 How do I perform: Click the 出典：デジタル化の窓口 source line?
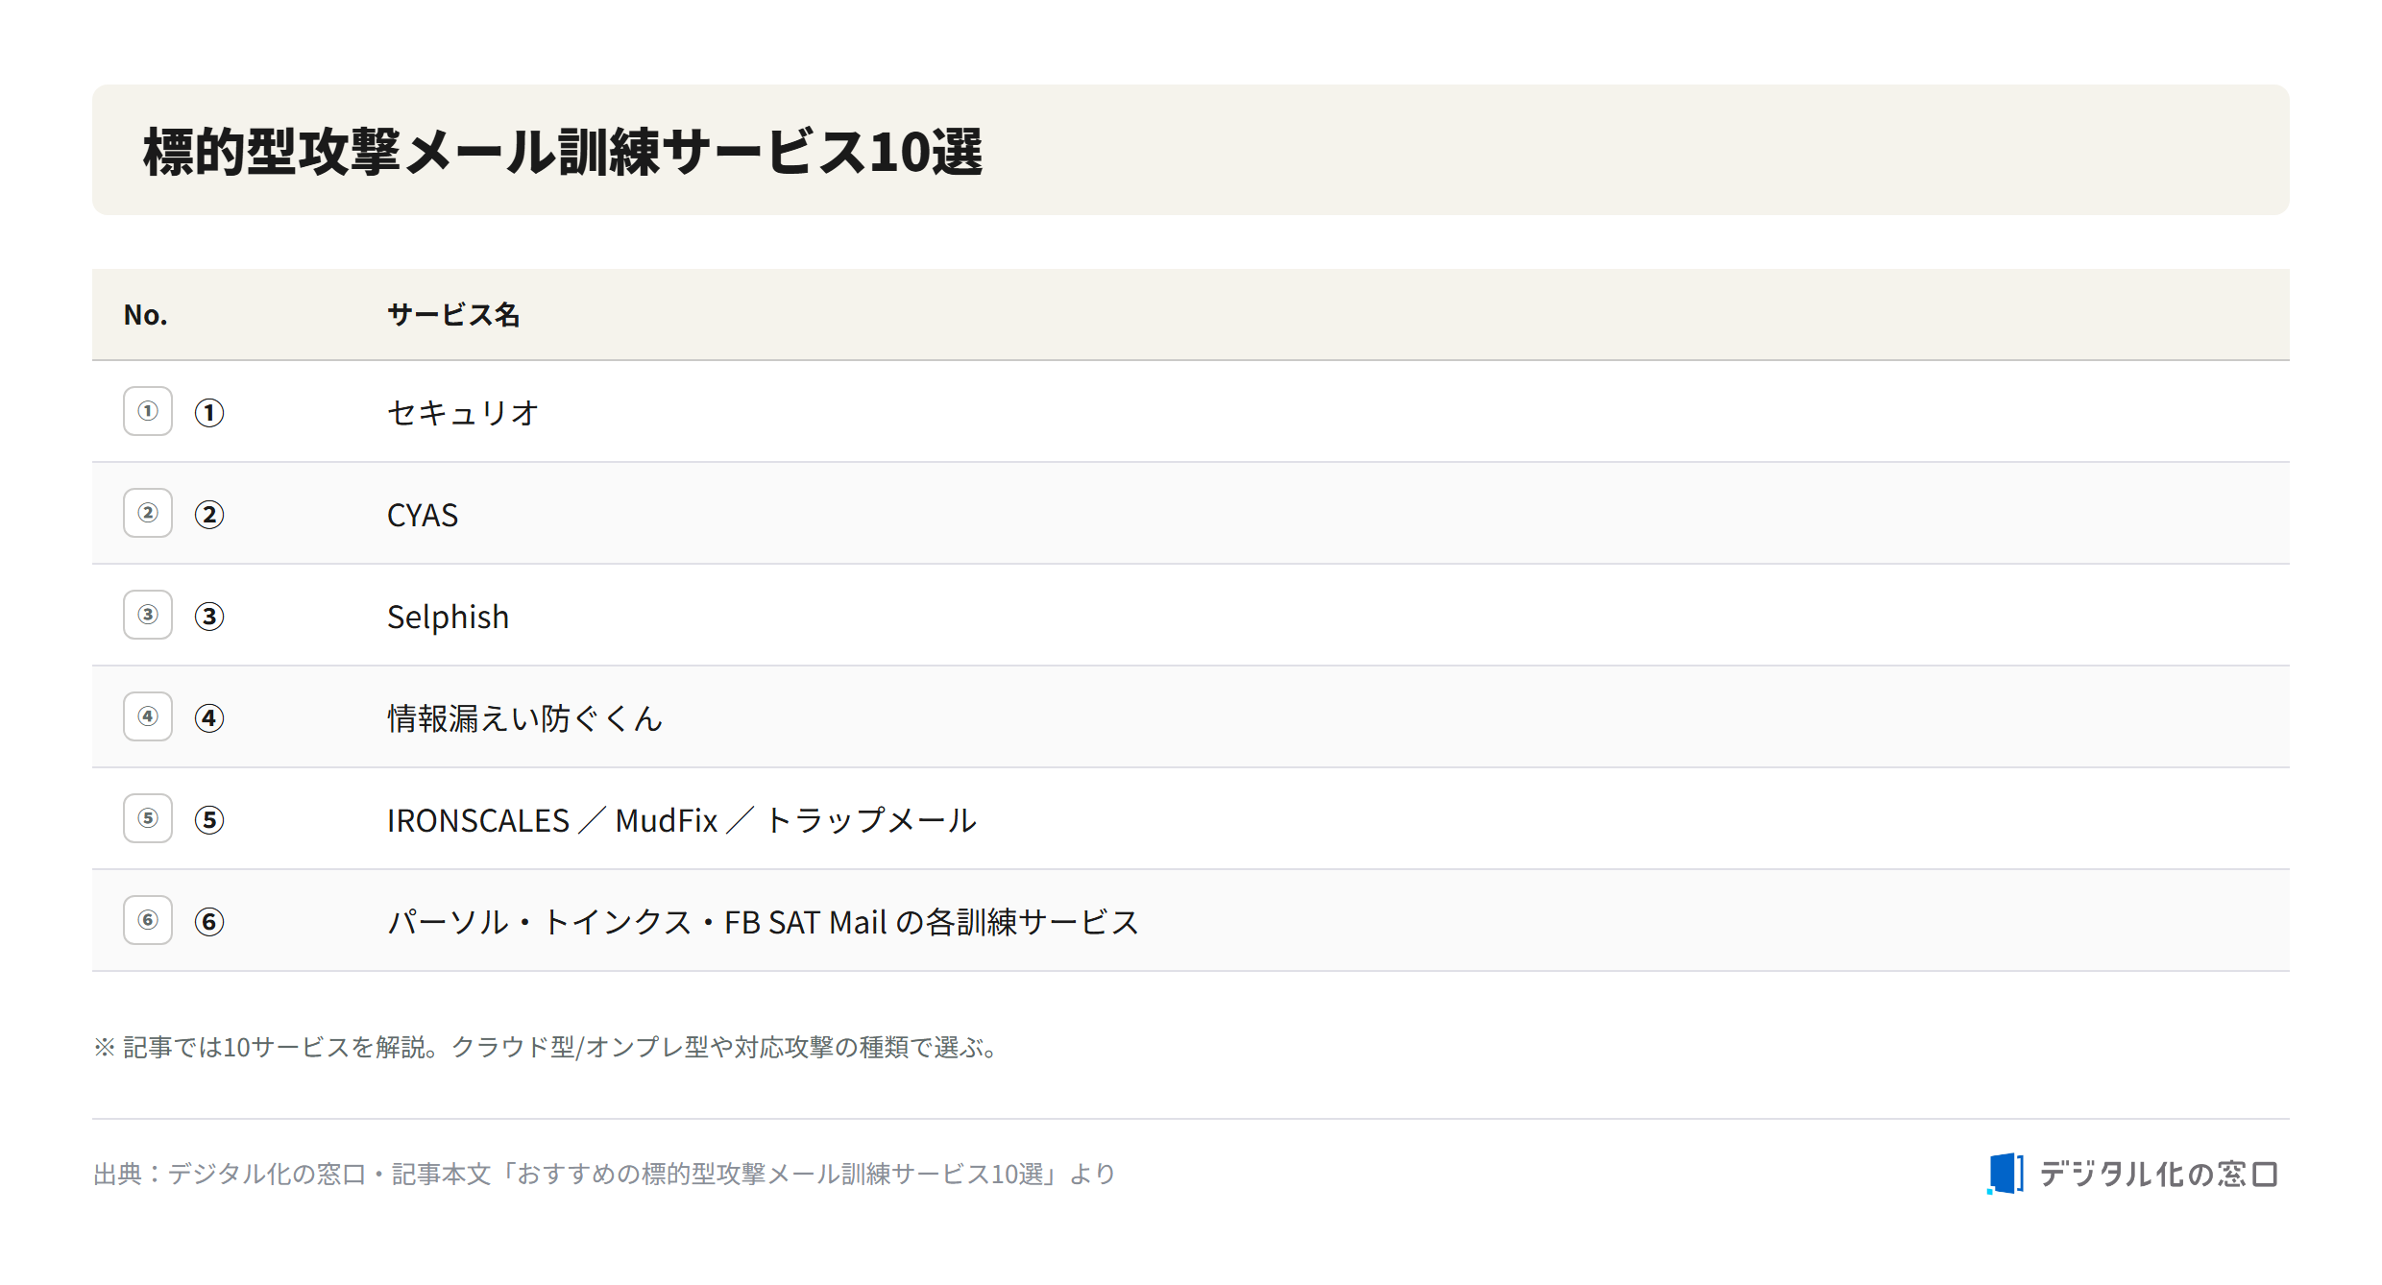[604, 1174]
